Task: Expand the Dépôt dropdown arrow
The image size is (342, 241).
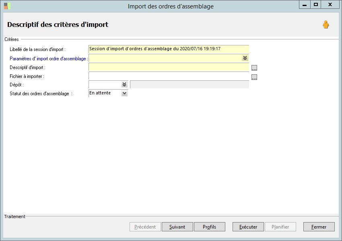Action: coord(124,84)
